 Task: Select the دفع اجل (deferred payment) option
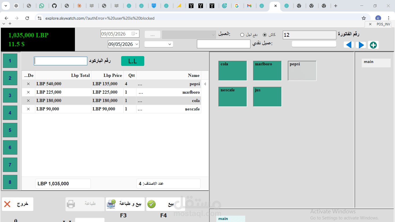[242, 35]
